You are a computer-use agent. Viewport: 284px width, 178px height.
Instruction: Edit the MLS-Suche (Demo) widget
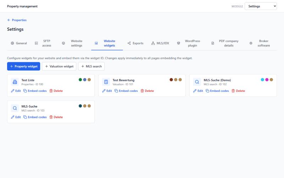click(198, 91)
